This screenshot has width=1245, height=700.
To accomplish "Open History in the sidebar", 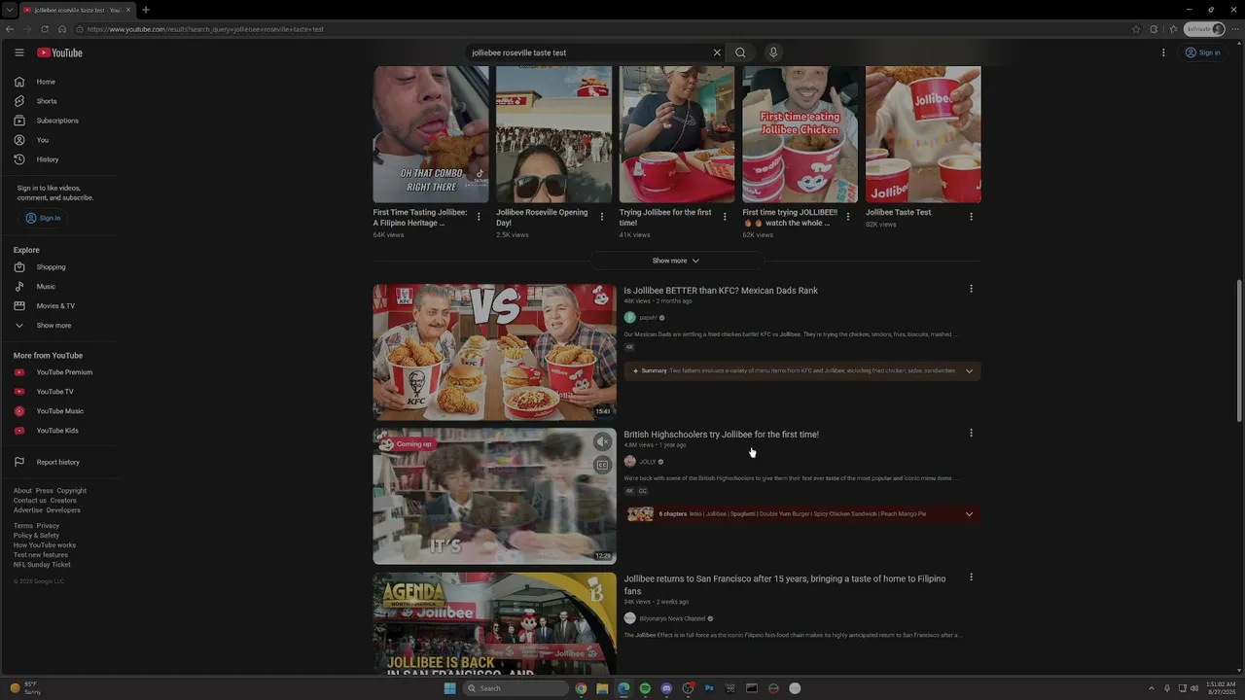I will tap(48, 159).
